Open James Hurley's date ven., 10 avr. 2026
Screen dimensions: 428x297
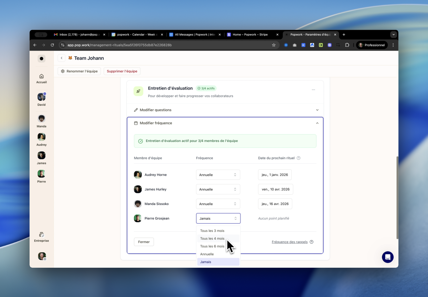(275, 189)
